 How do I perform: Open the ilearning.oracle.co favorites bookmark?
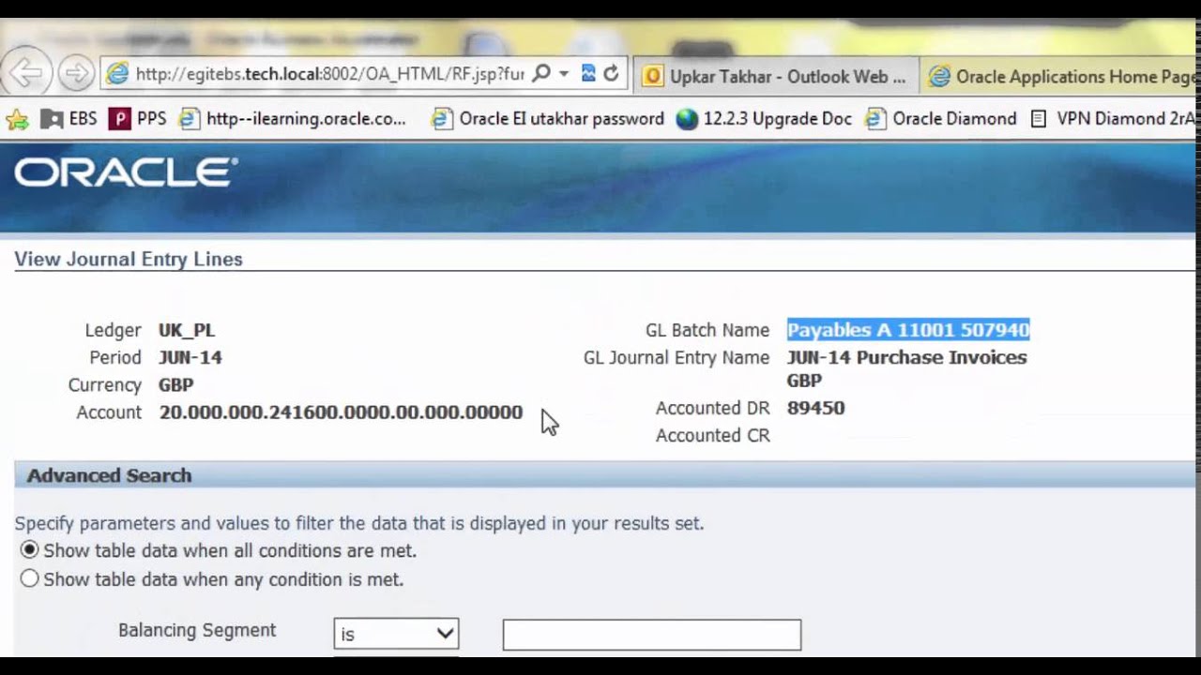(293, 119)
